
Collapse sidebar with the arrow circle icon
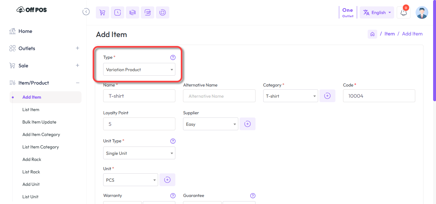click(86, 12)
